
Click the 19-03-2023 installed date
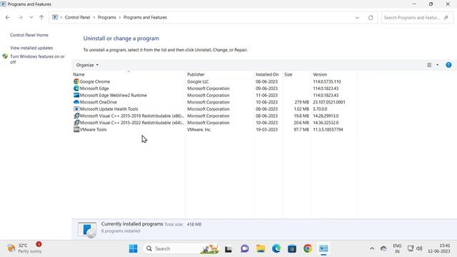pos(266,130)
